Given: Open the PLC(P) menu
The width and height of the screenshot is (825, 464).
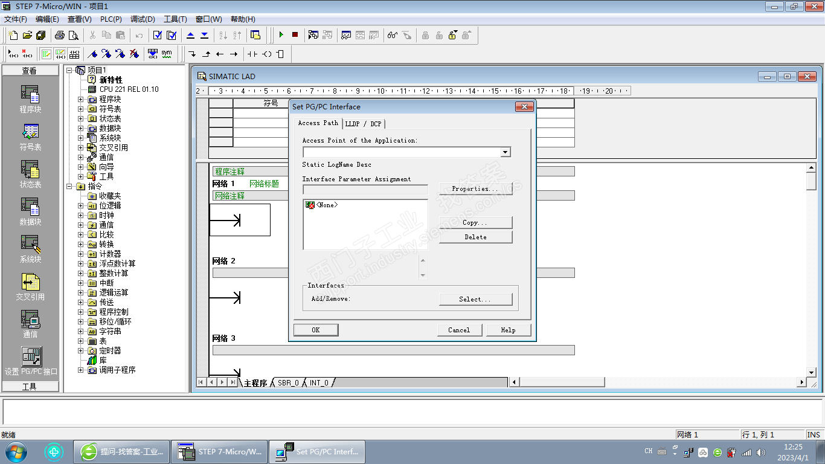Looking at the screenshot, I should (x=111, y=19).
